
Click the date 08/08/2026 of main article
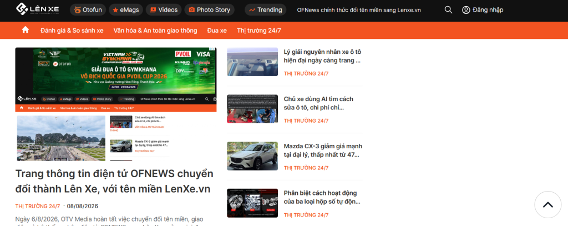(82, 206)
